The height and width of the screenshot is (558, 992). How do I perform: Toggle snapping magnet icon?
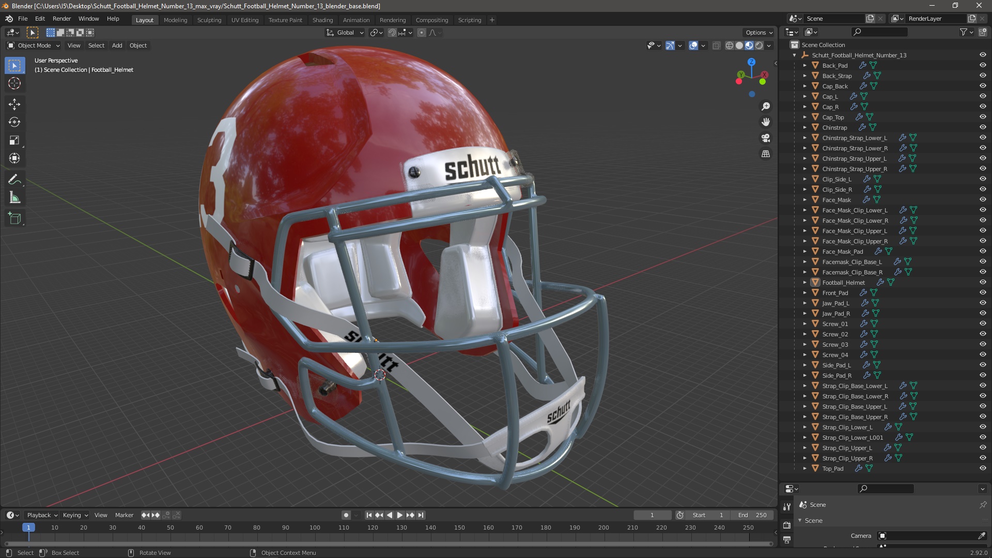[x=392, y=33]
